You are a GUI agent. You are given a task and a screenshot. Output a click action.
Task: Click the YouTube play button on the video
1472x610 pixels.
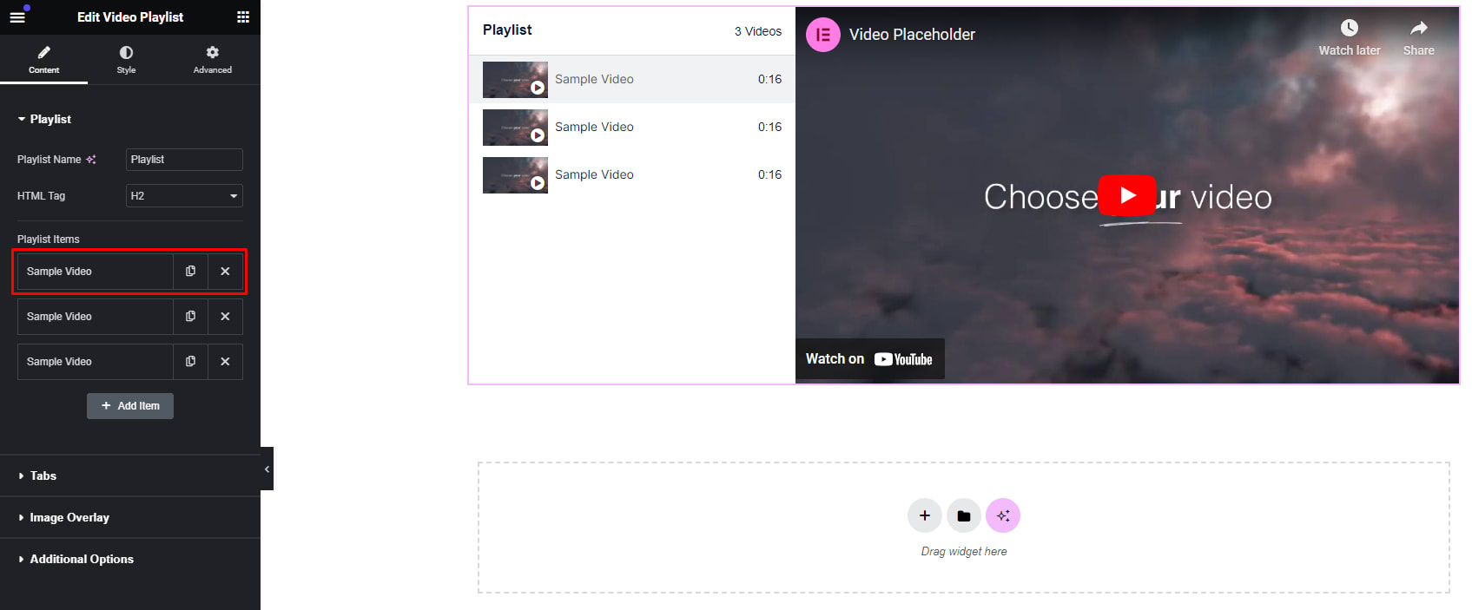(1127, 195)
